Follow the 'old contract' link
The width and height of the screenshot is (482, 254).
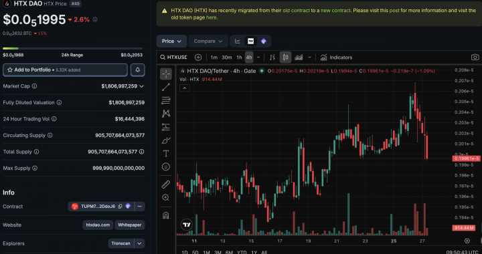297,11
